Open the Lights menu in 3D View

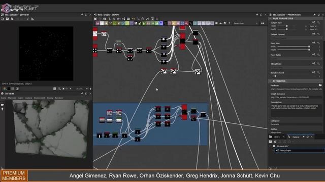tap(21, 98)
